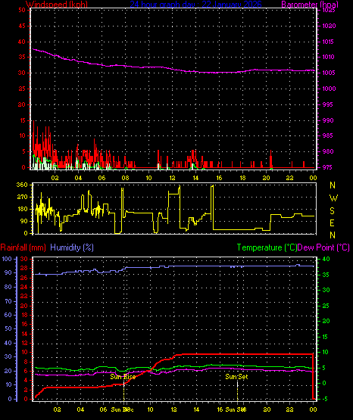Select the 28 value on rainfall axis
Image resolution: width=353 pixels, height=420 pixels.
[x=24, y=268]
